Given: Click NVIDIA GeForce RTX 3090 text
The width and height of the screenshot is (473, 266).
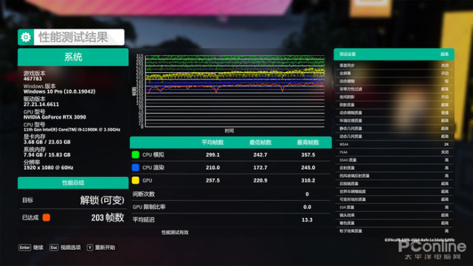Looking at the screenshot, I should click(55, 117).
